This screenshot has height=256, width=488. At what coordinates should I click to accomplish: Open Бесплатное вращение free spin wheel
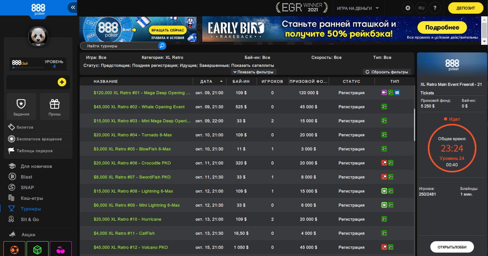[35, 139]
